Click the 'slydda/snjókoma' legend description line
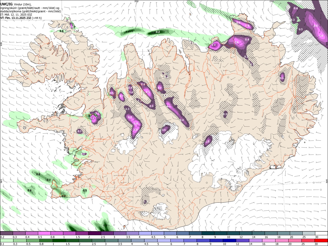This screenshot has width=328, height=246. (30, 11)
